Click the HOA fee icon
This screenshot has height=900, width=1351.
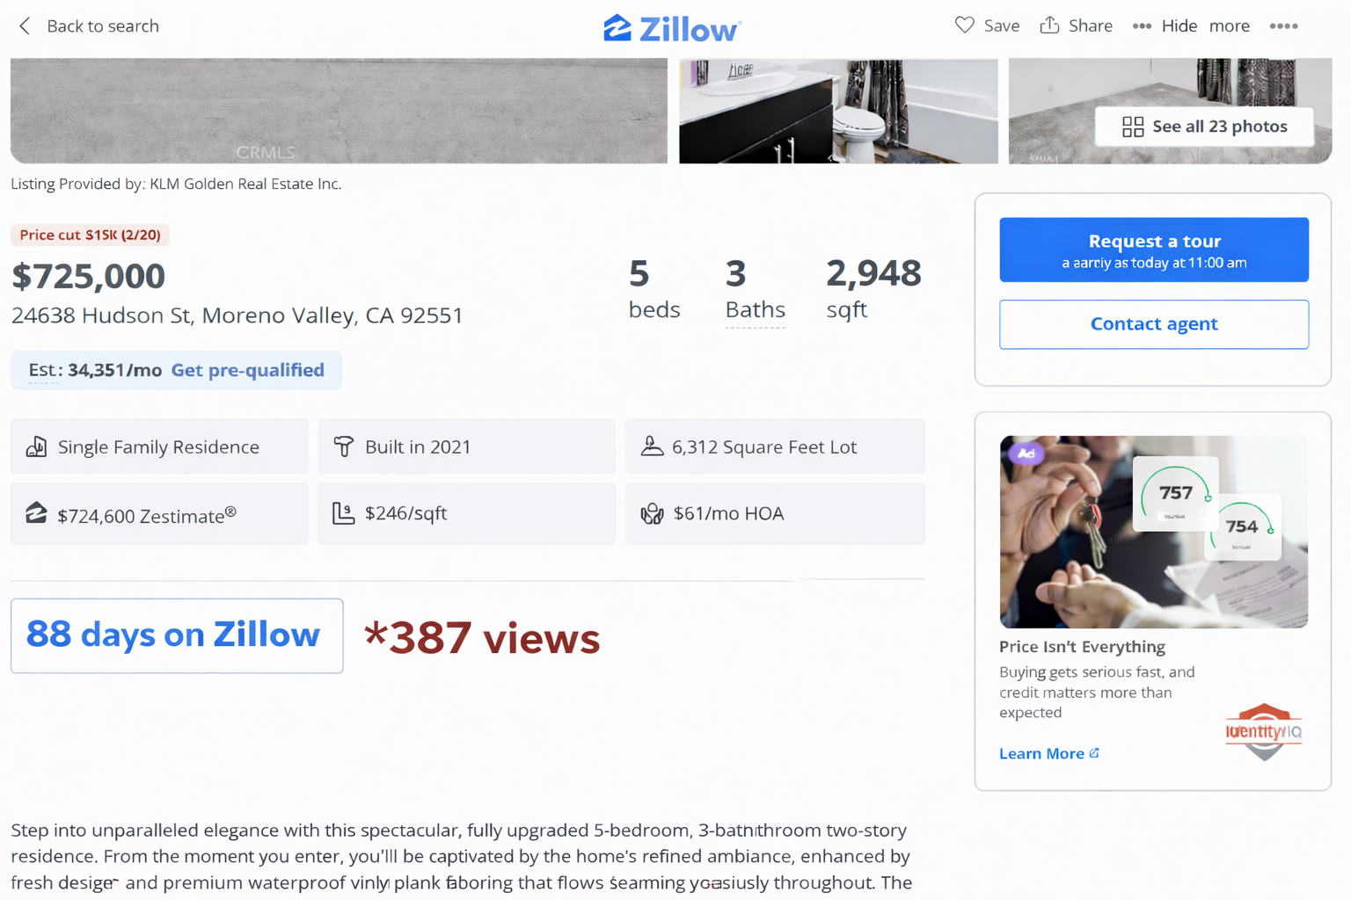pyautogui.click(x=652, y=513)
